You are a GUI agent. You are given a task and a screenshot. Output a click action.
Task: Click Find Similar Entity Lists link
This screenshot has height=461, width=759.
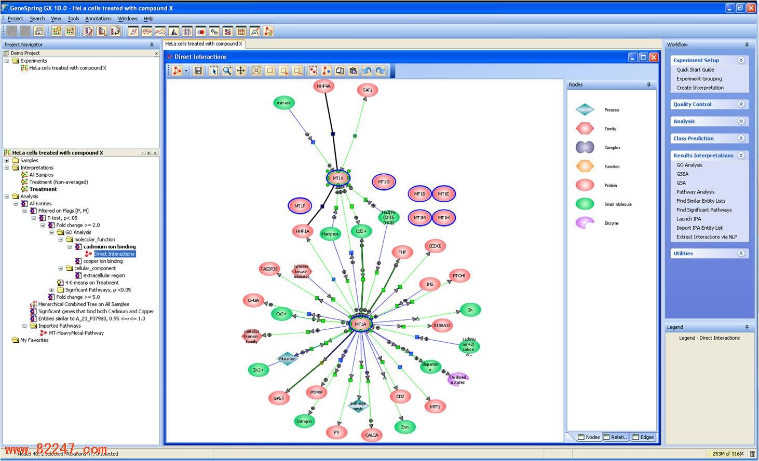[700, 201]
